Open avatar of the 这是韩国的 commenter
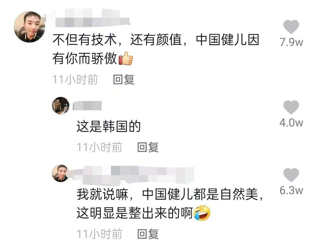 pyautogui.click(x=61, y=106)
